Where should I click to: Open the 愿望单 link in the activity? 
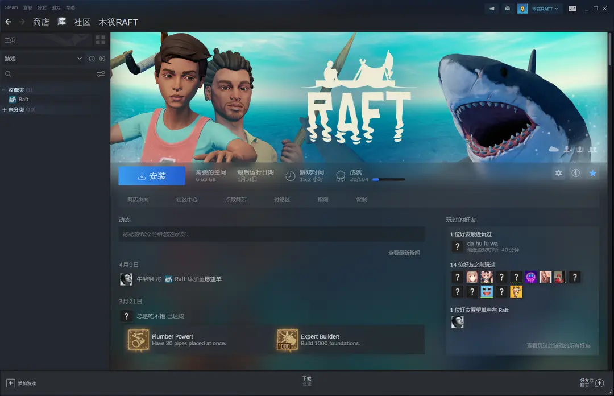[x=213, y=279]
